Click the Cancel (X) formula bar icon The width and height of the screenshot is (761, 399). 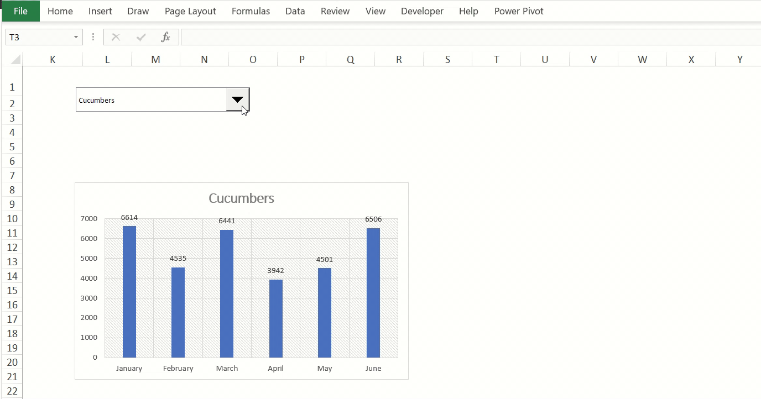116,37
